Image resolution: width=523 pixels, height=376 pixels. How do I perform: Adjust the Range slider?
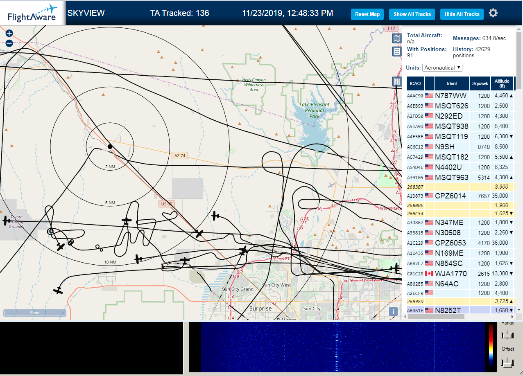coord(508,335)
